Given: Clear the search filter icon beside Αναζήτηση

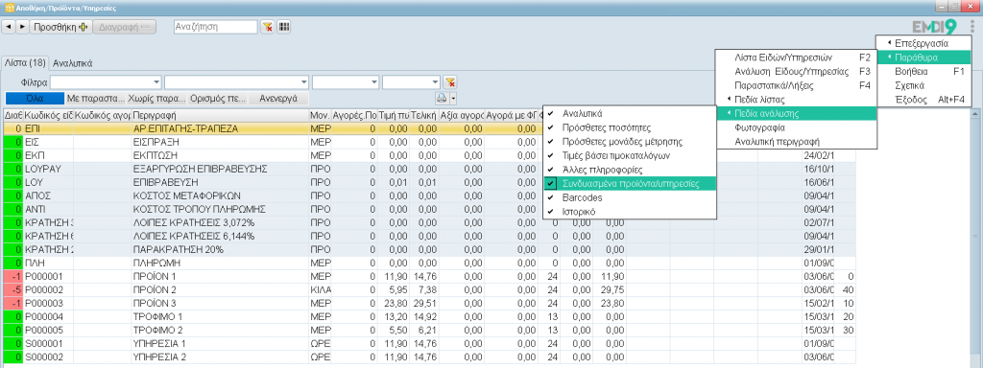Looking at the screenshot, I should [268, 27].
